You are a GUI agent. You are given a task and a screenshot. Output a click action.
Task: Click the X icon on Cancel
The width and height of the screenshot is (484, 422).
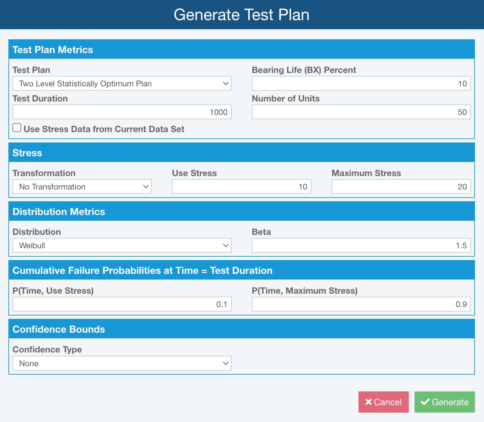click(368, 402)
